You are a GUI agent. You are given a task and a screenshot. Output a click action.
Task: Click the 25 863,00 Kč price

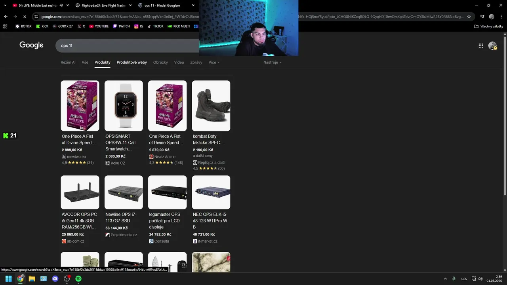click(73, 234)
